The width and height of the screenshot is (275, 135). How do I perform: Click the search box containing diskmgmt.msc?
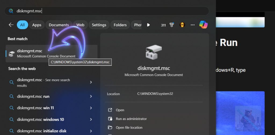click(x=107, y=11)
